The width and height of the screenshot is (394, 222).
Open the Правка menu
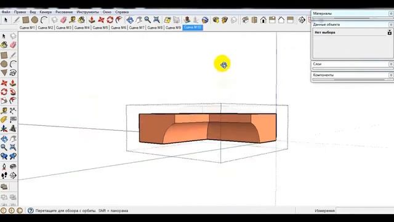click(x=20, y=12)
